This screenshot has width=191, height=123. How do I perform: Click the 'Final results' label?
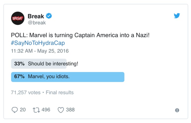pos(60,93)
